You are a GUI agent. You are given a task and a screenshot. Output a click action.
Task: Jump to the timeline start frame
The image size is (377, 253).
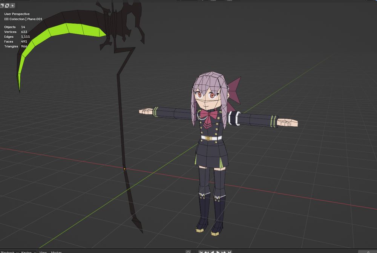click(x=201, y=251)
